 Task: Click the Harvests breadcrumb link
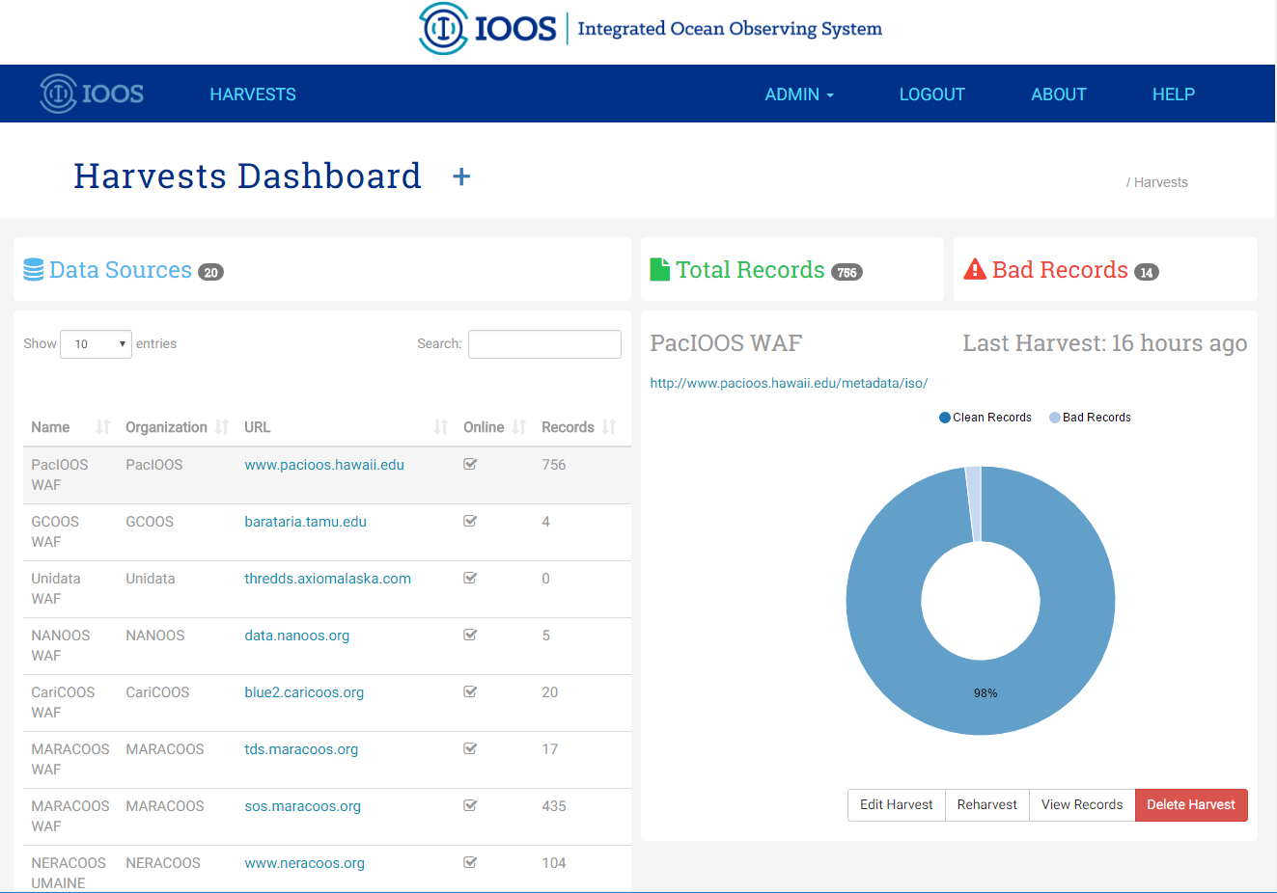point(1160,182)
